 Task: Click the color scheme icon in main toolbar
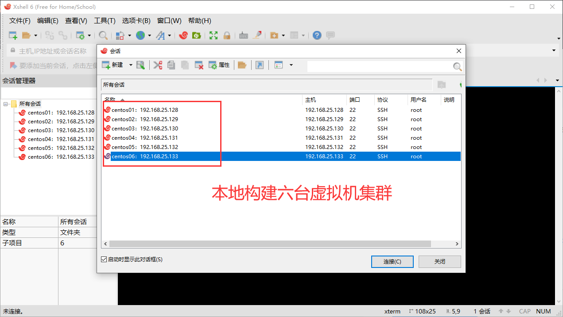tap(120, 35)
